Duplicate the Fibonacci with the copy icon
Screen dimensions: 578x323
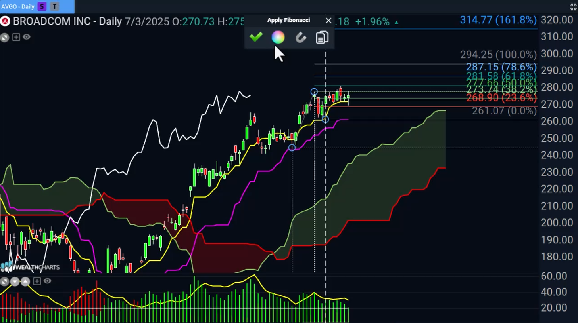pos(322,37)
